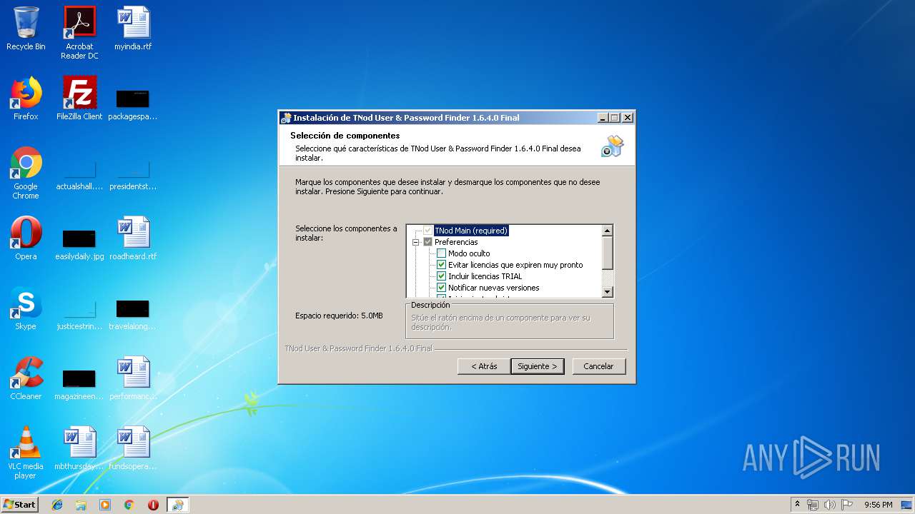Enable the Modo oculto checkbox
The width and height of the screenshot is (915, 514).
click(x=441, y=253)
